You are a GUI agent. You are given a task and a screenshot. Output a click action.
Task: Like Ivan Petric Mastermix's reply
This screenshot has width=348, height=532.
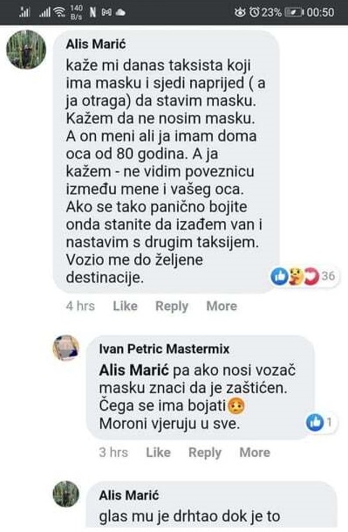158,453
